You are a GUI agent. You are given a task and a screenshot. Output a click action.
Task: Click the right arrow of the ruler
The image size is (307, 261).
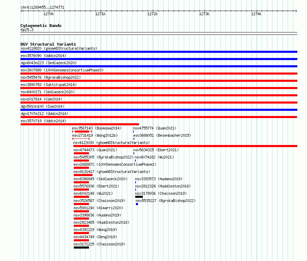pos(296,11)
